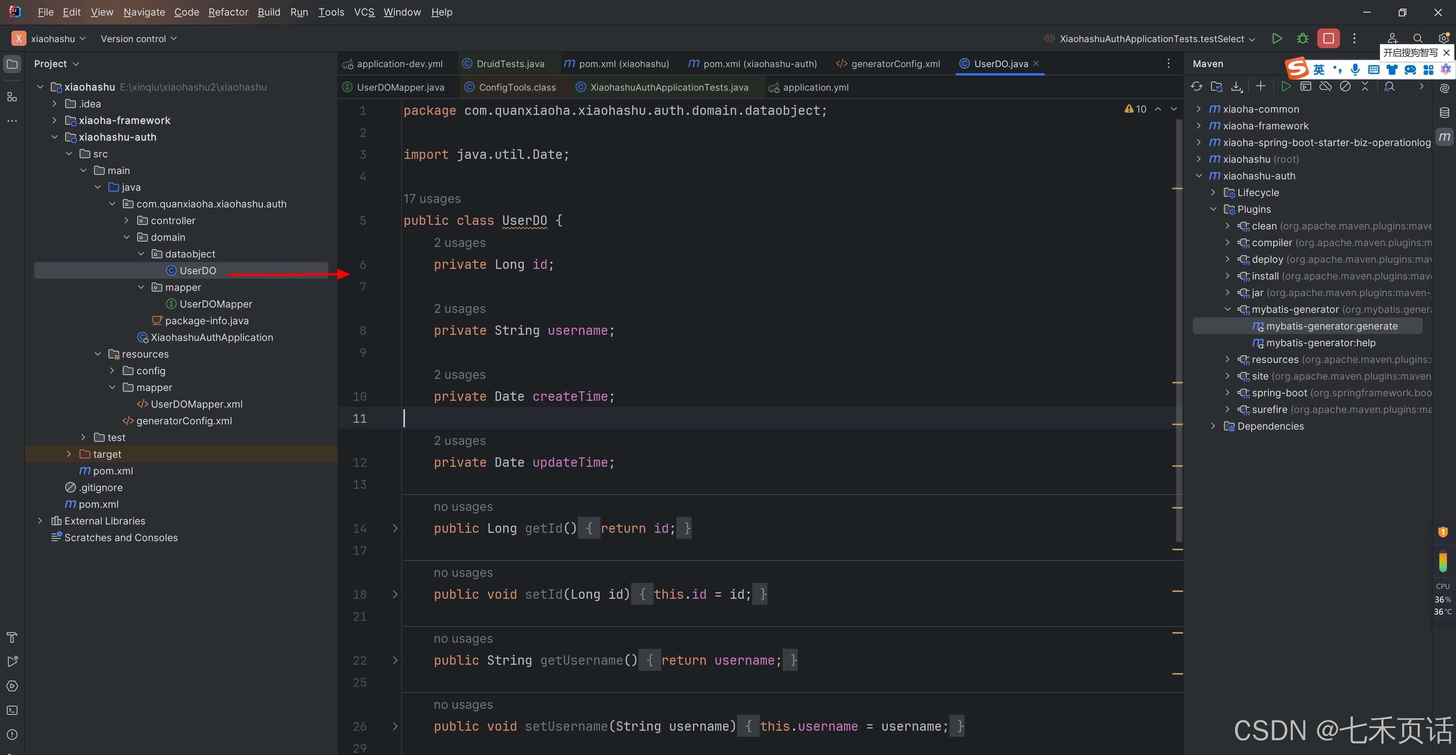Image resolution: width=1456 pixels, height=755 pixels.
Task: Click the Debug bug icon in toolbar
Action: (1303, 38)
